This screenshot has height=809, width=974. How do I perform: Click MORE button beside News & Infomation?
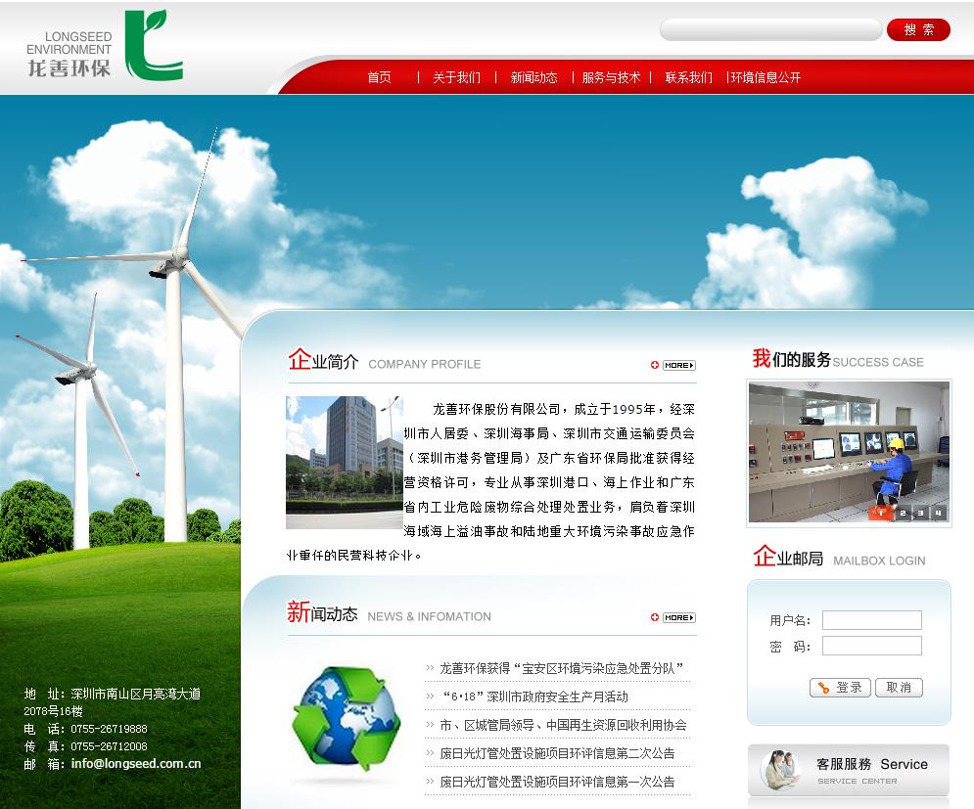pyautogui.click(x=679, y=617)
